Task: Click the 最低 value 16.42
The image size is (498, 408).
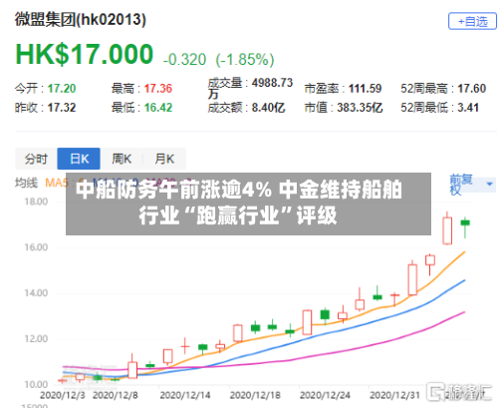Action: point(158,108)
